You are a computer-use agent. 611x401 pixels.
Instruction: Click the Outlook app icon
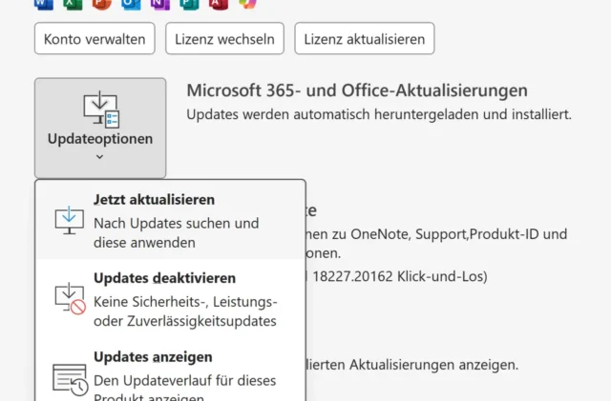pos(131,4)
